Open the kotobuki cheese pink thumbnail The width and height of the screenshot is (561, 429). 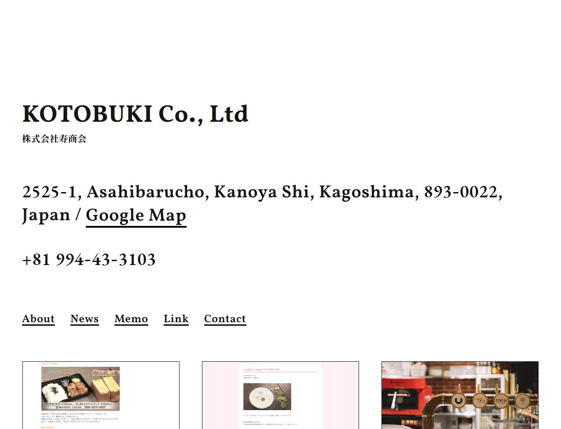coord(280,395)
